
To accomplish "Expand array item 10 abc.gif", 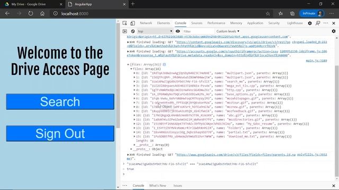I will 134,115.
